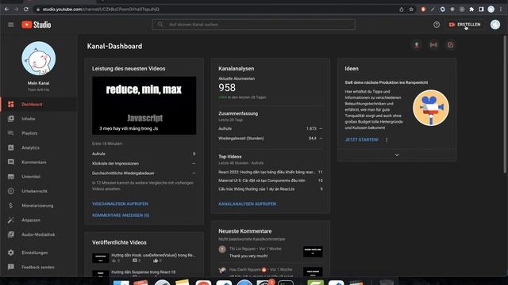
Task: Select Dashboard in the sidebar
Action: pyautogui.click(x=39, y=104)
